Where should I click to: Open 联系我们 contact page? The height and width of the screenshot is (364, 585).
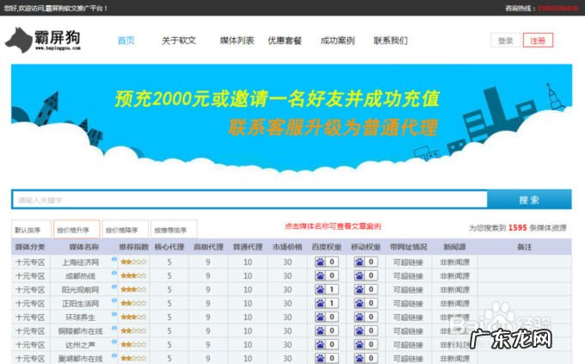[391, 40]
